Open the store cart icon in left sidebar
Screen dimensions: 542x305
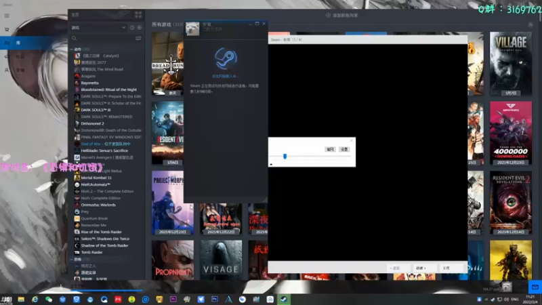(x=7, y=29)
